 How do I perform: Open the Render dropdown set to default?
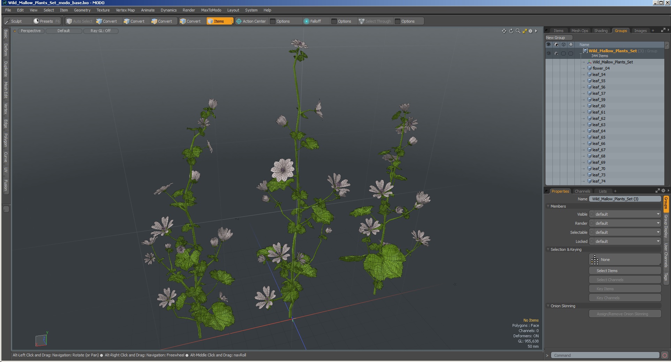click(x=625, y=223)
